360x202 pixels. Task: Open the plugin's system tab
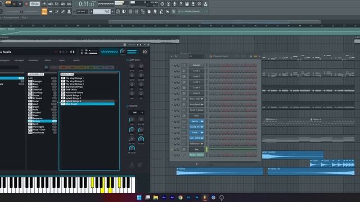pyautogui.click(x=76, y=60)
